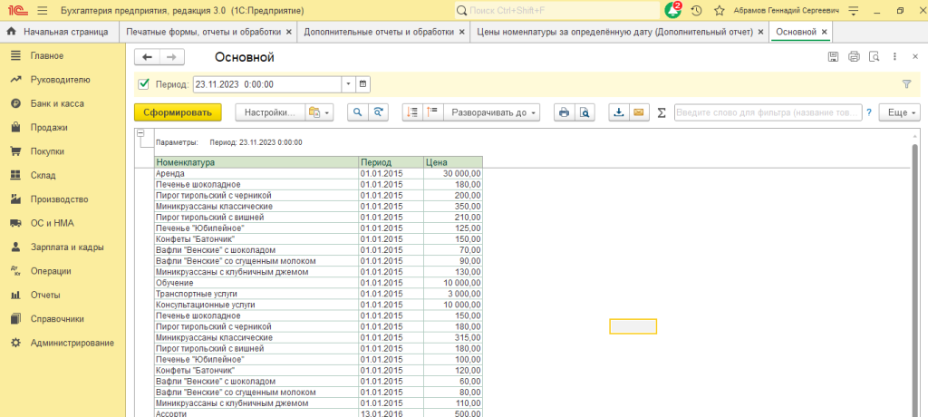Click the find magnifier icon in toolbar
Screen dimensions: 928x417
(356, 112)
